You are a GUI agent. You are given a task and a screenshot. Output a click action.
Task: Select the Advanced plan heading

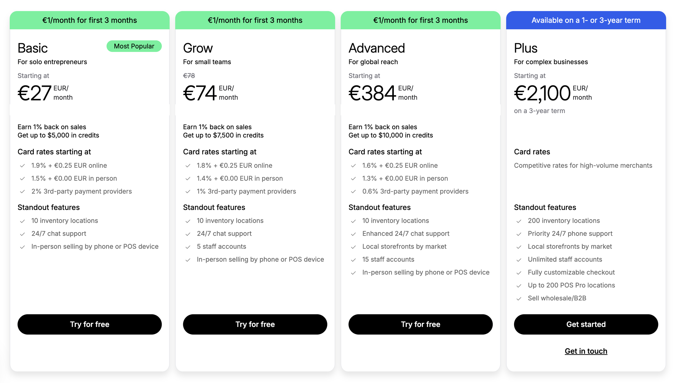click(376, 48)
